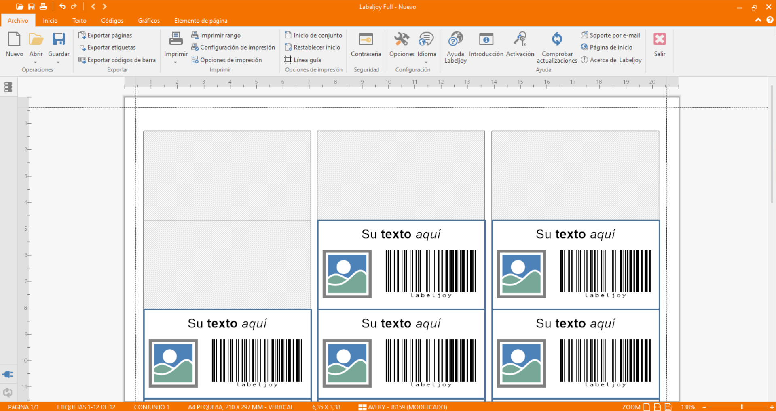Image resolution: width=776 pixels, height=411 pixels.
Task: Click the second zoom page-fit icon
Action: pos(658,407)
